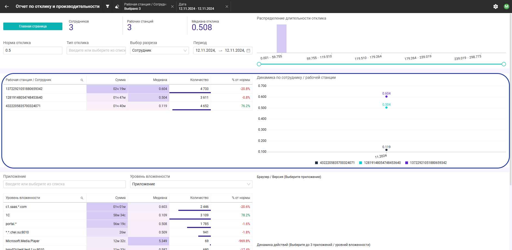Select row 12819148054748453640
Viewport: 512px width, 250px height.
pyautogui.click(x=128, y=98)
